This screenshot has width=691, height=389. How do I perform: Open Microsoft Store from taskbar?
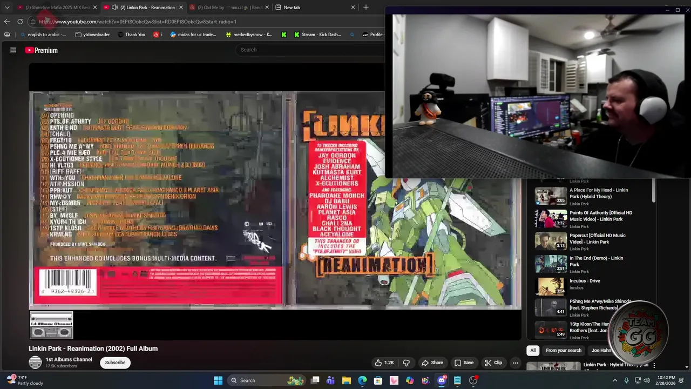point(378,380)
